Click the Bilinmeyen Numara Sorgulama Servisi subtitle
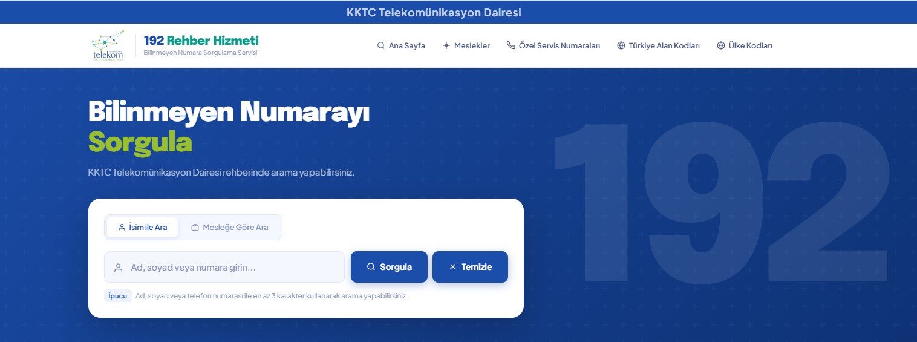917x342 pixels. 201,53
